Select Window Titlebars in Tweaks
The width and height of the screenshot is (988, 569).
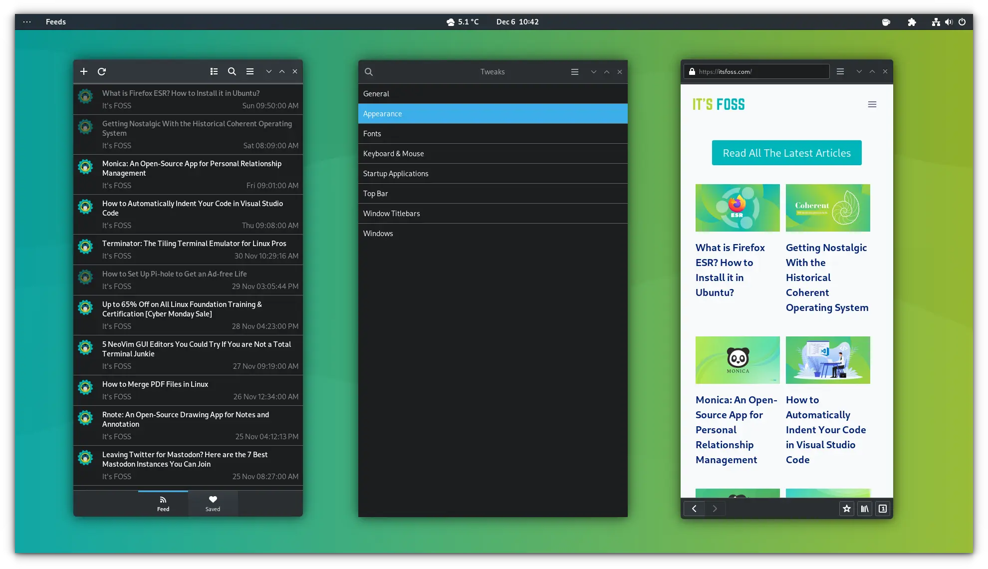point(493,213)
